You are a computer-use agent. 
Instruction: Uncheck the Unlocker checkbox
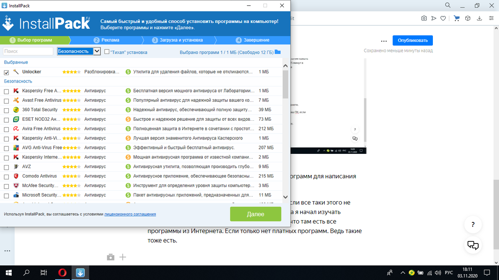[6, 72]
